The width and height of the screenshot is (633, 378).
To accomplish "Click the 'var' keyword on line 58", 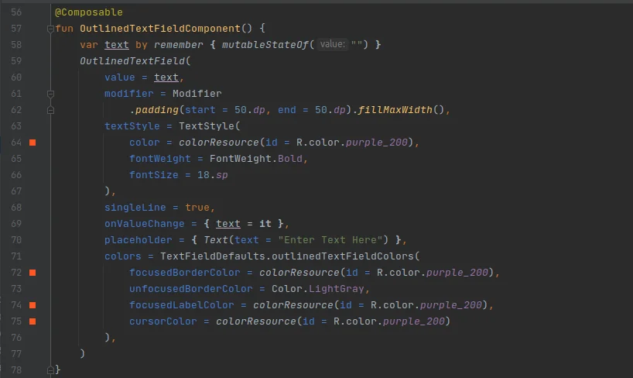I will click(89, 45).
